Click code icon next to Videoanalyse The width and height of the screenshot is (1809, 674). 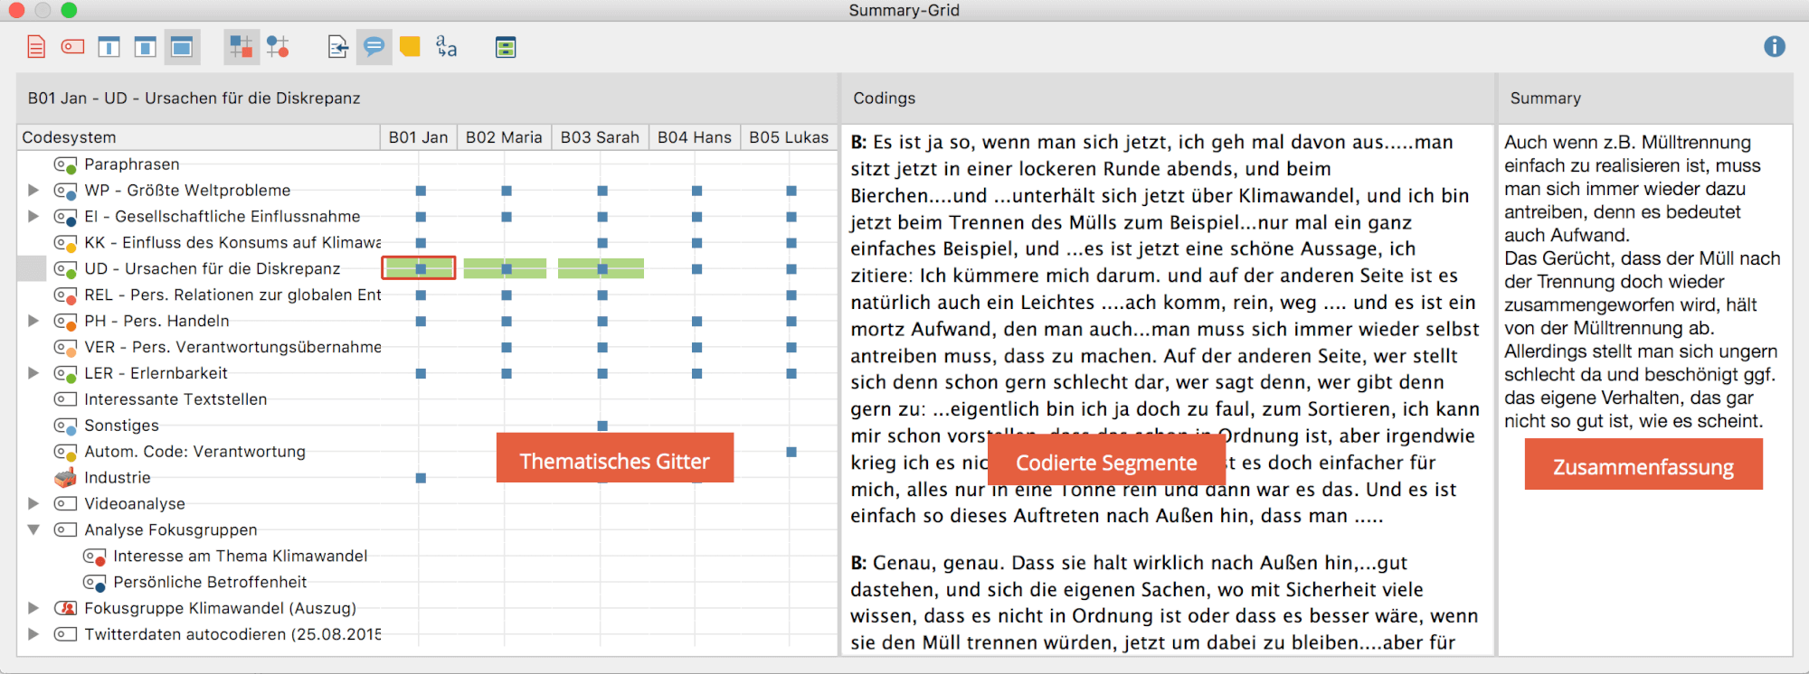[65, 504]
